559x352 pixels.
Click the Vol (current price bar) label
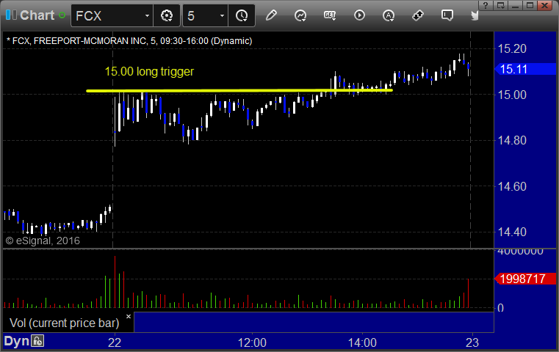pyautogui.click(x=64, y=323)
